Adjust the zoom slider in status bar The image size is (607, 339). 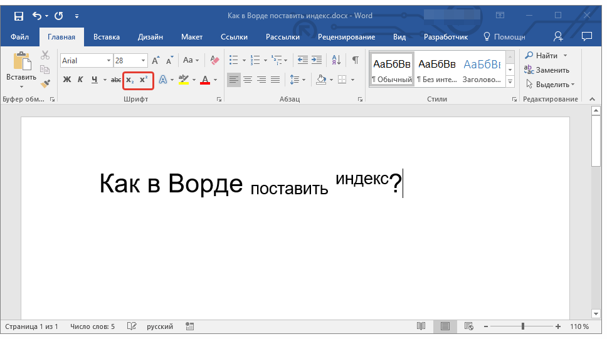[x=522, y=326]
